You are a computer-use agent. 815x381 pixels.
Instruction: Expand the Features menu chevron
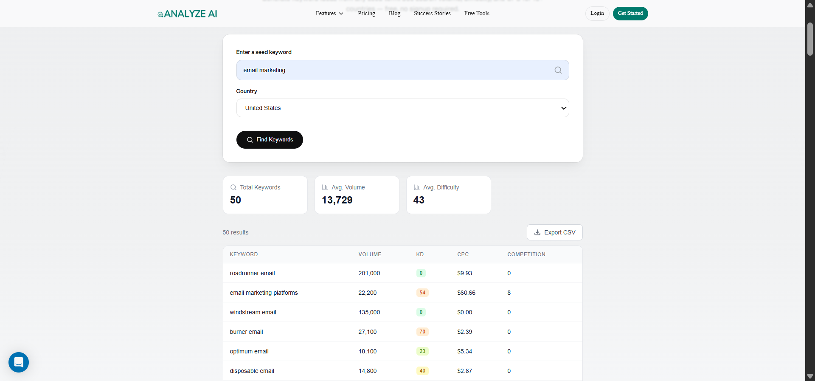click(341, 14)
